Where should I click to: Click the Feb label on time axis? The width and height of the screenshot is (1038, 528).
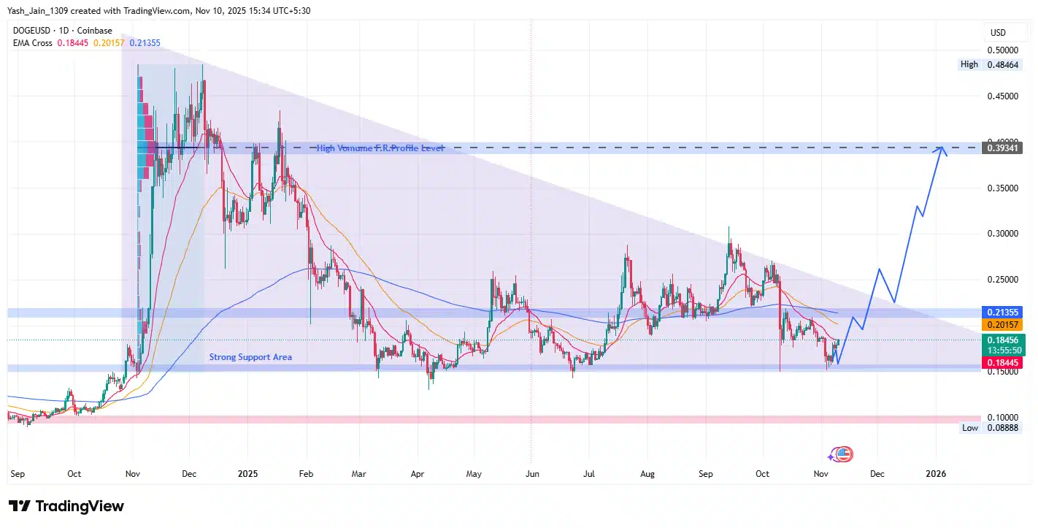[x=306, y=474]
